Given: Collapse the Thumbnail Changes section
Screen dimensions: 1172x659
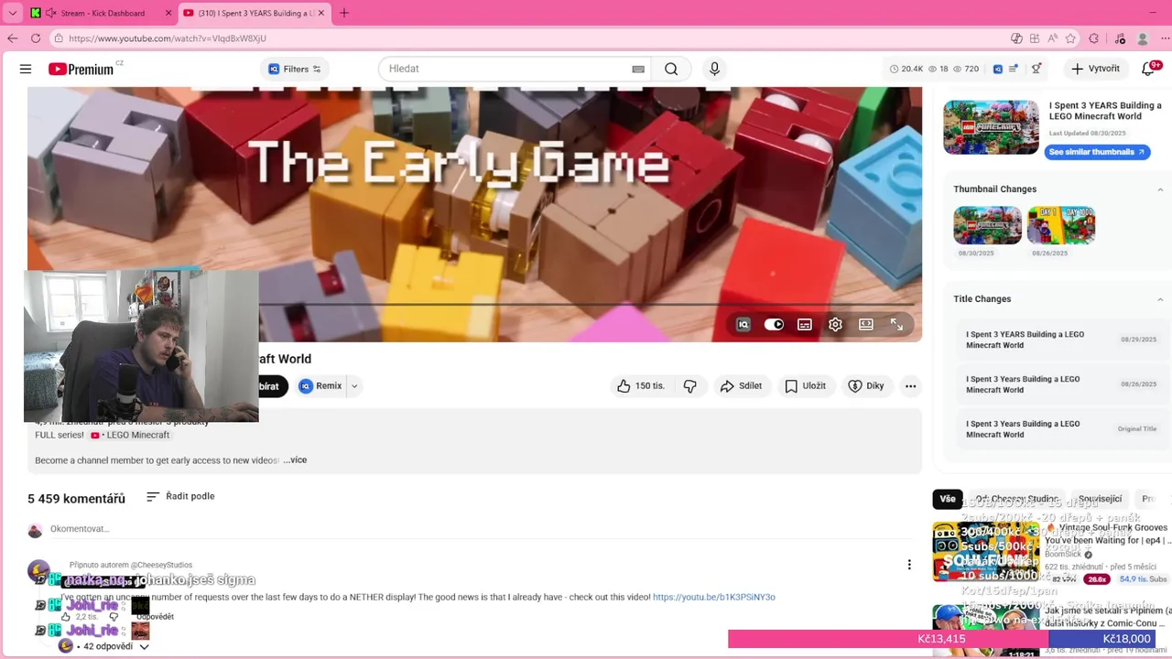Looking at the screenshot, I should point(1160,189).
